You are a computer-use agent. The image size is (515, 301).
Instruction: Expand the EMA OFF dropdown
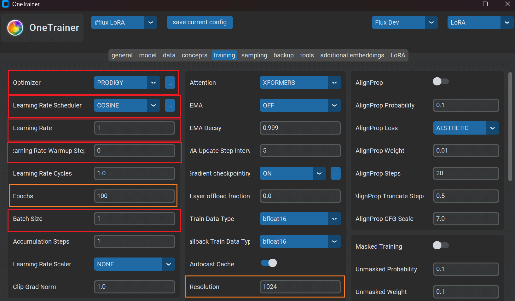point(300,105)
